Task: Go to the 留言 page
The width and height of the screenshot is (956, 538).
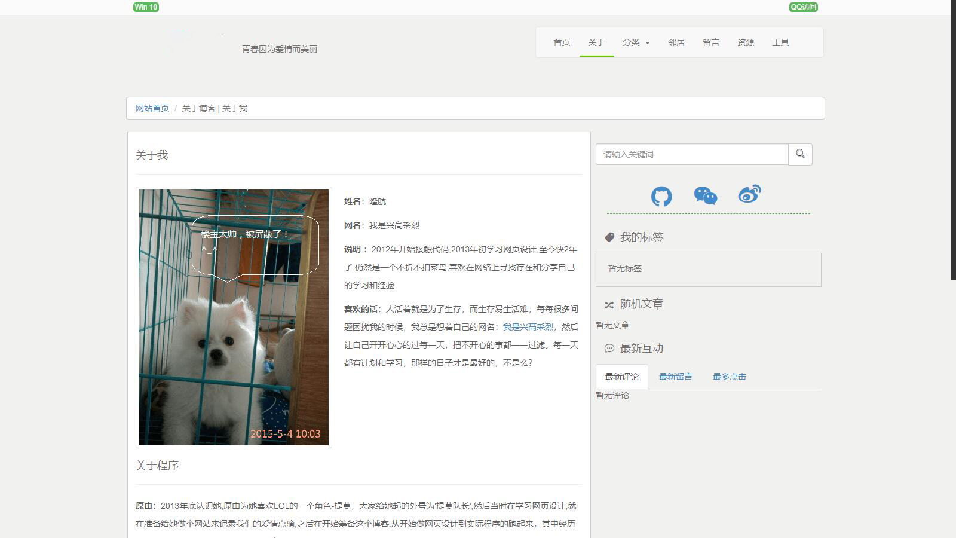Action: (711, 42)
